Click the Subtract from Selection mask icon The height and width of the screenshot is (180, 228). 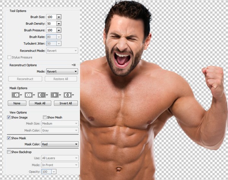(41, 95)
